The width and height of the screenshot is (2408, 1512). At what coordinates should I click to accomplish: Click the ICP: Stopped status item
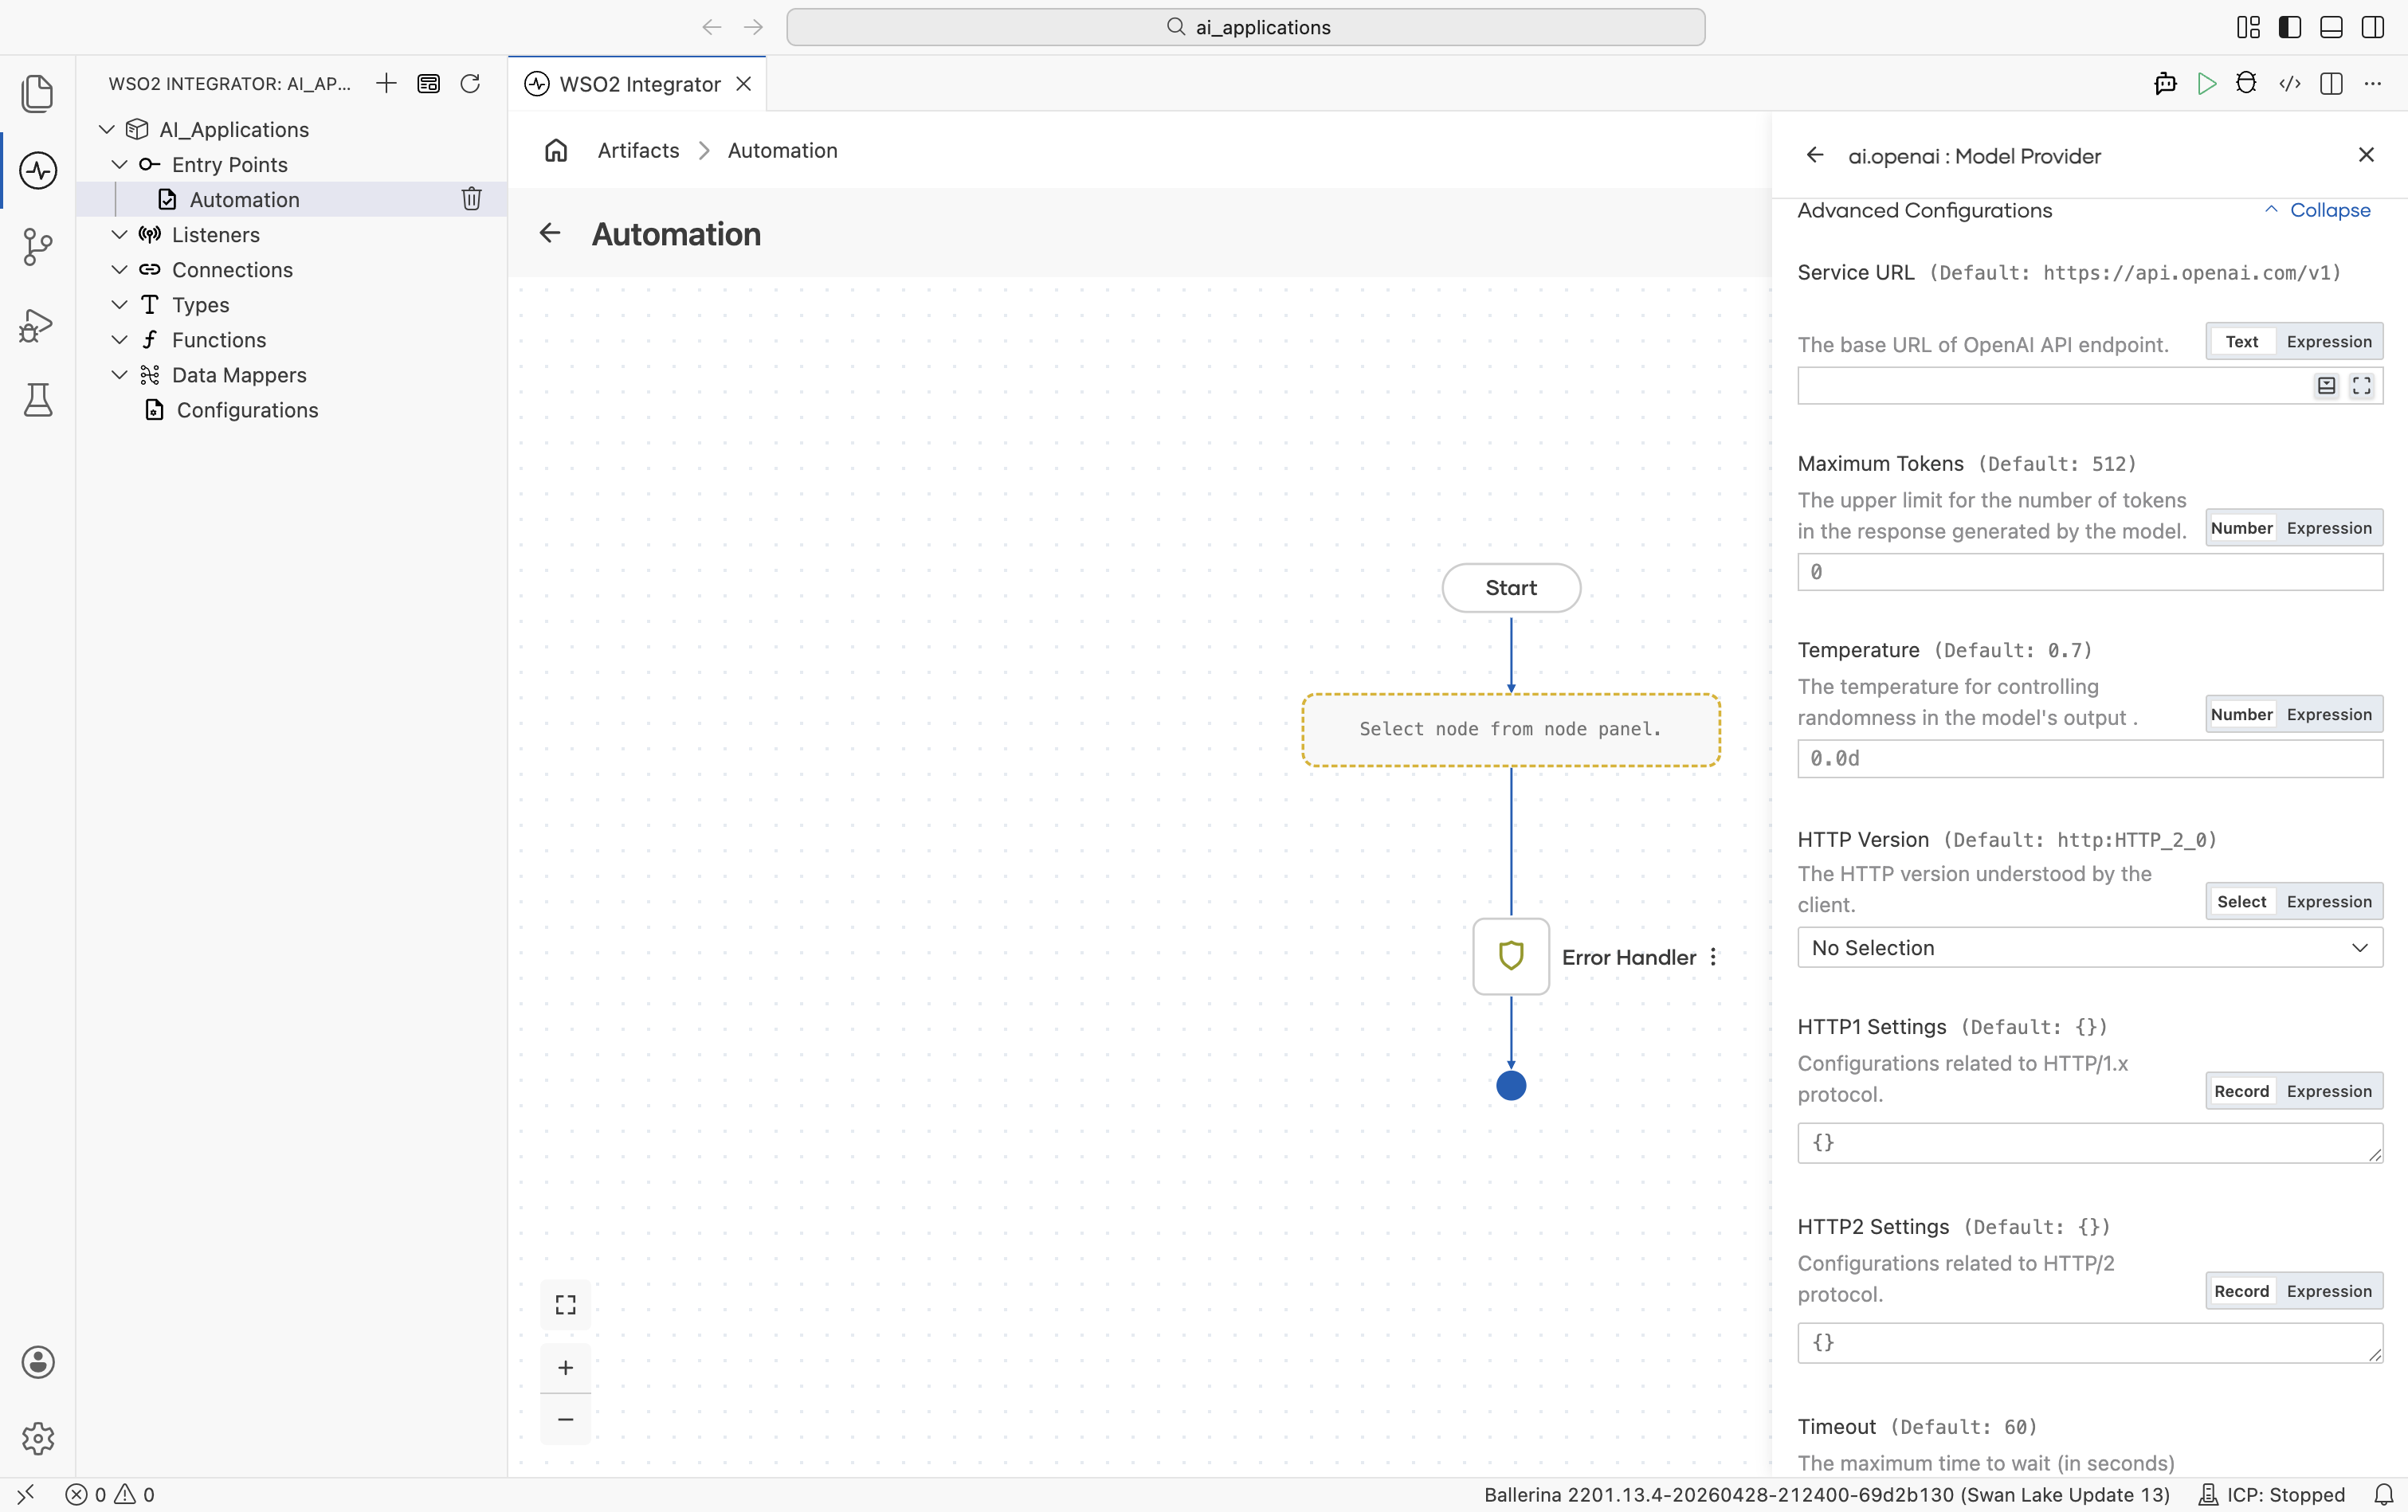[x=2272, y=1494]
